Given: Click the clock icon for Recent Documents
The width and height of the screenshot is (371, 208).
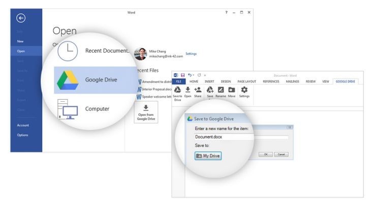Looking at the screenshot, I should point(68,51).
